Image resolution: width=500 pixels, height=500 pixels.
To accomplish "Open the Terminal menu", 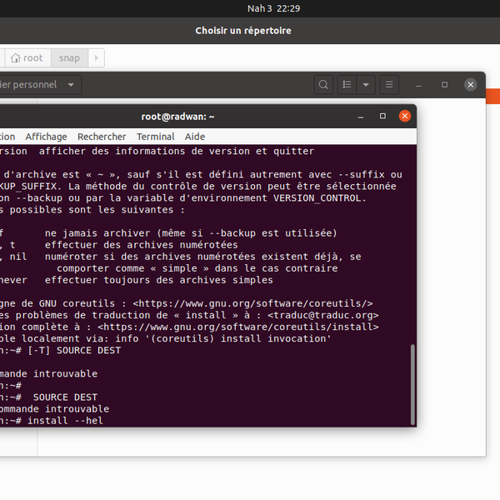I will click(155, 137).
